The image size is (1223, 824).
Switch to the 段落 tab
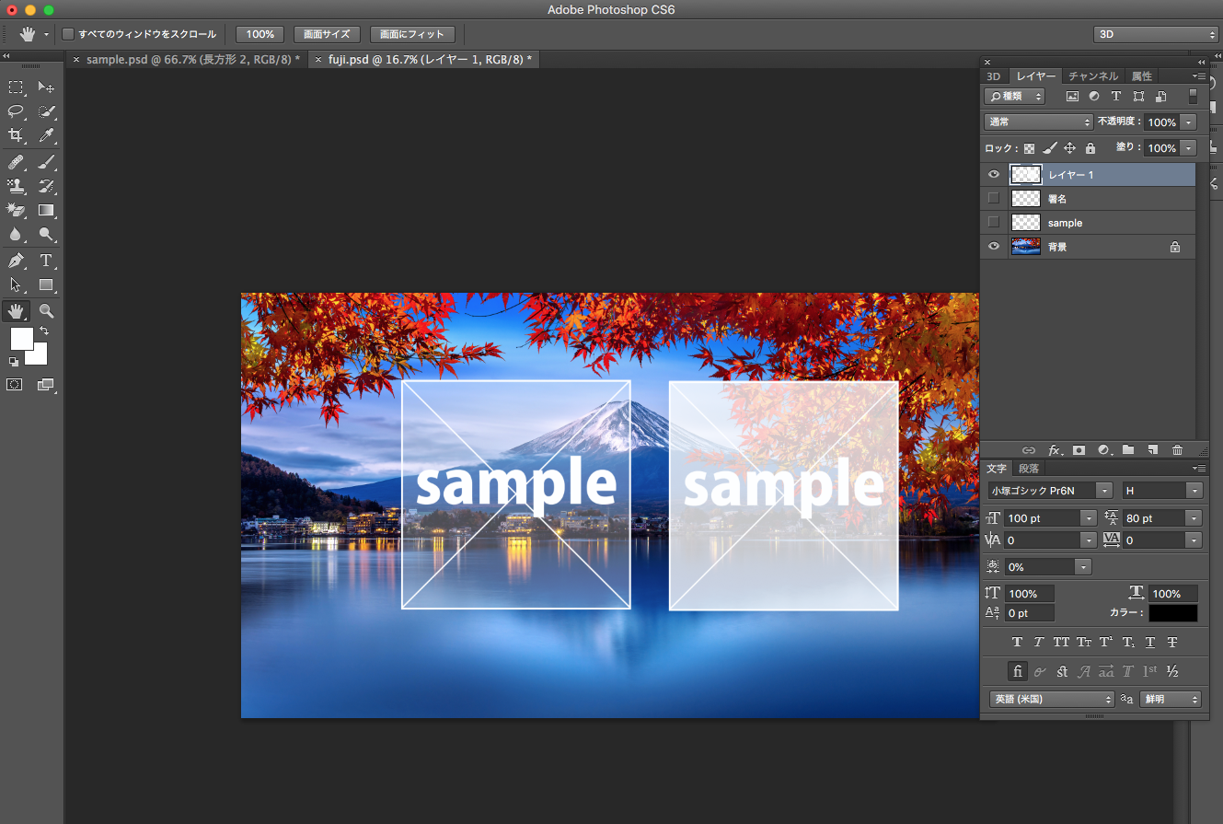(x=1029, y=469)
